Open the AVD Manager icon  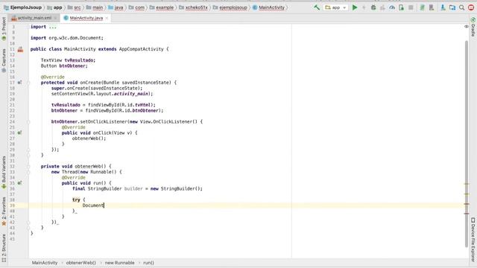432,7
